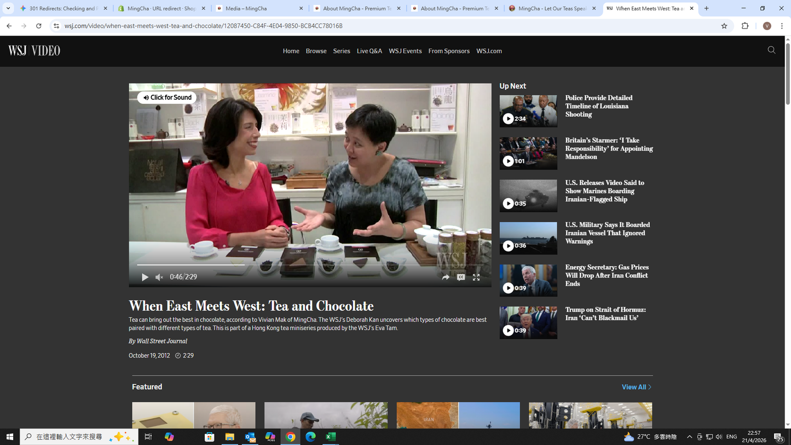Open the Featured thumbnail showing the Iran map
Viewport: 791px width, 445px height.
458,415
